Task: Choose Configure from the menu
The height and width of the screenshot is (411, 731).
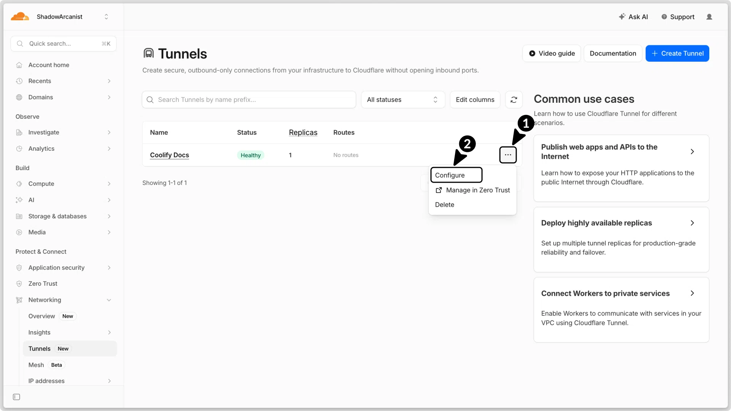Action: 456,175
